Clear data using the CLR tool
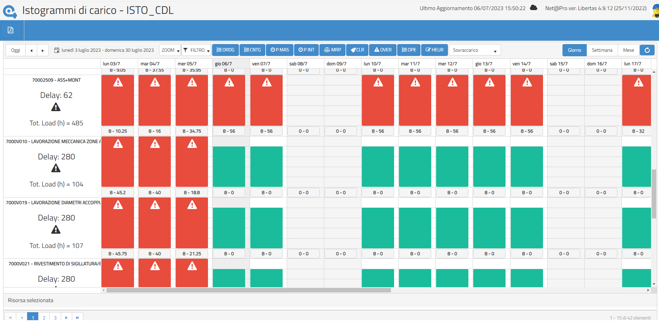The width and height of the screenshot is (659, 324). tap(357, 50)
